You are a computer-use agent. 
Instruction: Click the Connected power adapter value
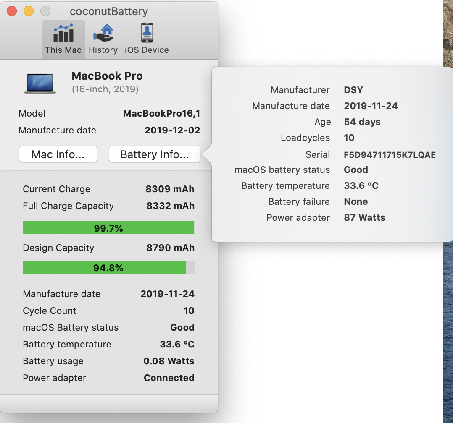click(169, 378)
